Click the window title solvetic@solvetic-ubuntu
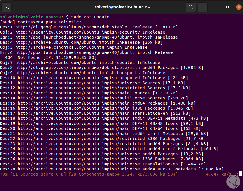This screenshot has width=243, height=191. [x=122, y=7]
